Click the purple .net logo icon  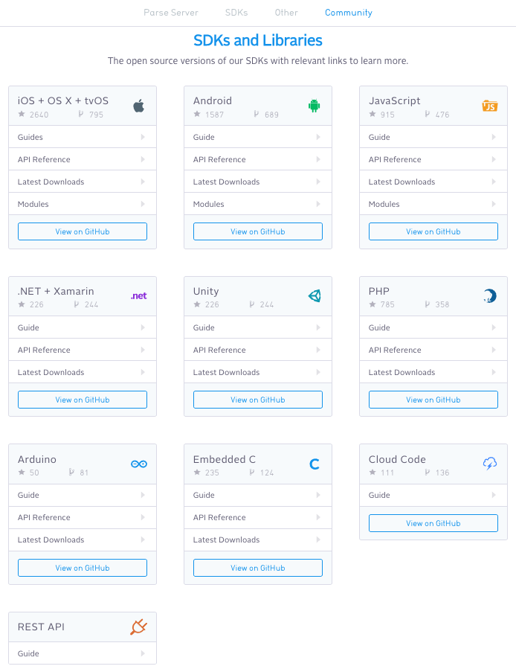pos(138,295)
